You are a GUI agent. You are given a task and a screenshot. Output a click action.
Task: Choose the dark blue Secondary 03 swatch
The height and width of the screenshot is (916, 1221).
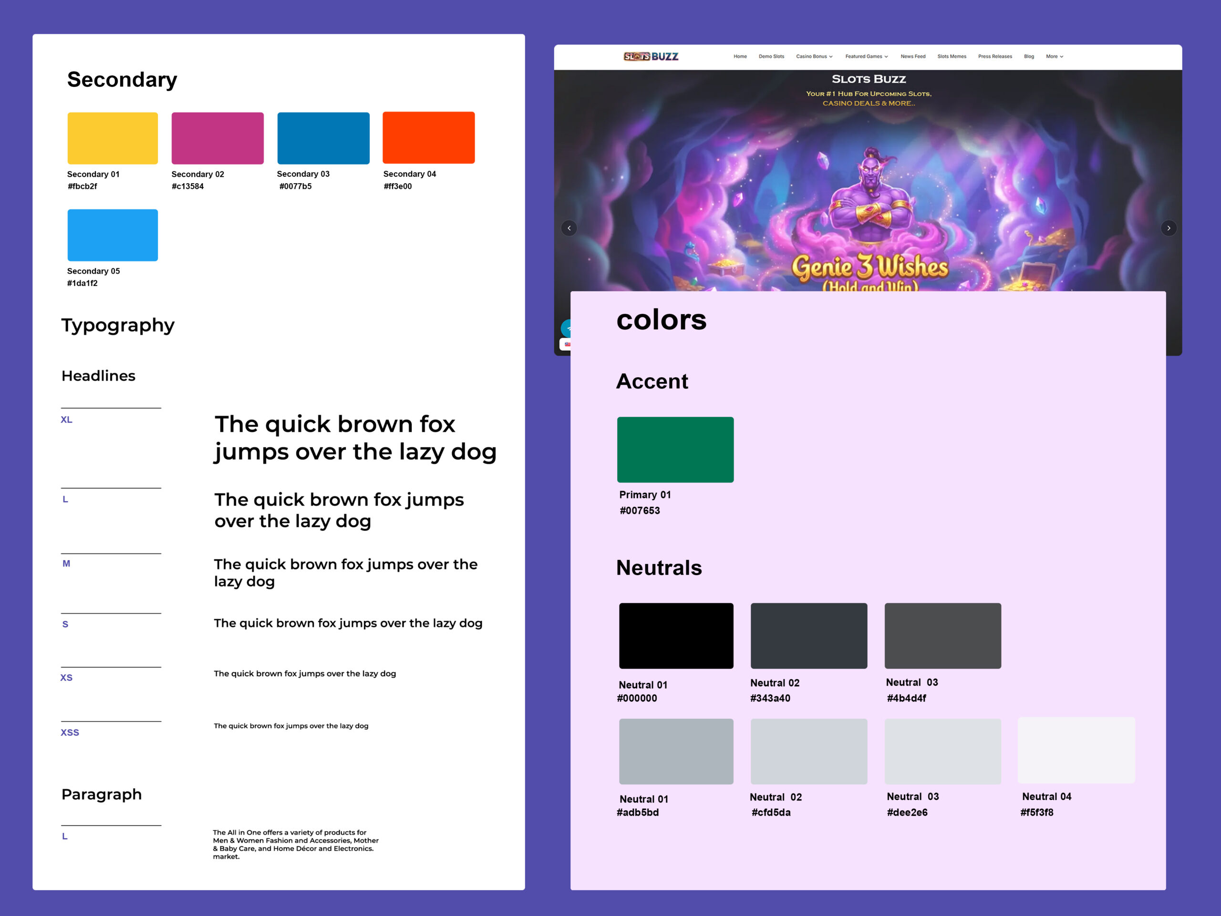point(323,138)
